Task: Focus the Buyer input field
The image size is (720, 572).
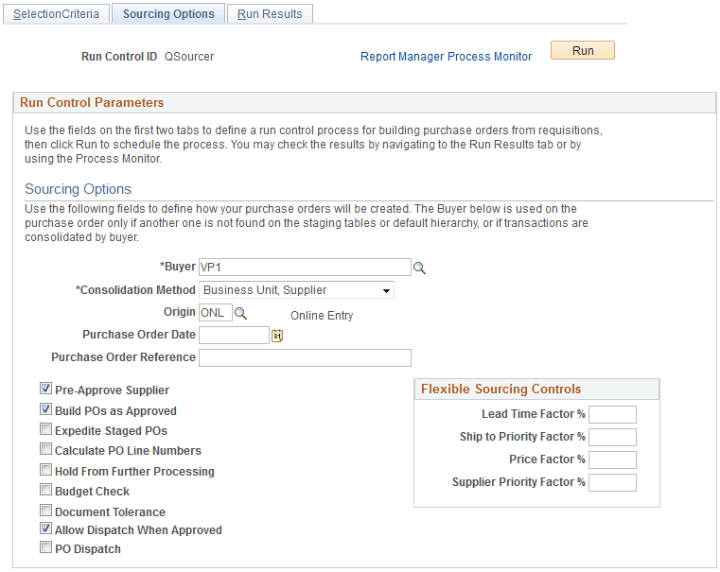Action: point(305,267)
